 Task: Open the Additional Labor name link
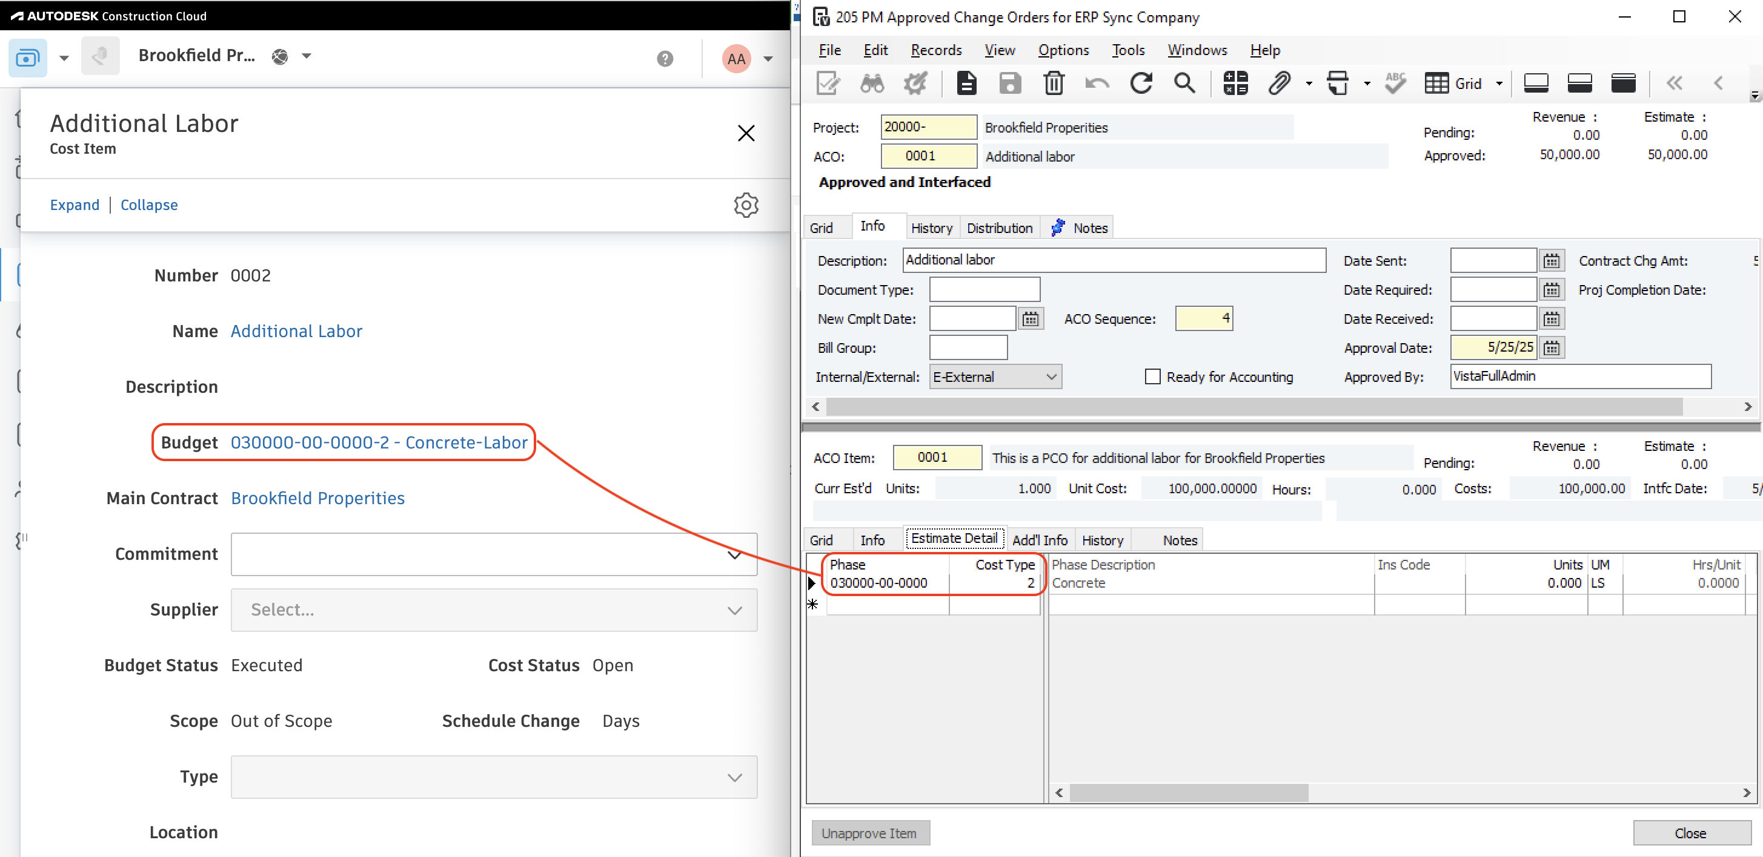click(296, 332)
